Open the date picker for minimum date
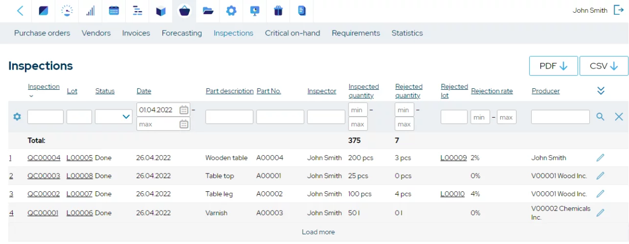Viewport: 629px width, 244px height. pos(184,110)
